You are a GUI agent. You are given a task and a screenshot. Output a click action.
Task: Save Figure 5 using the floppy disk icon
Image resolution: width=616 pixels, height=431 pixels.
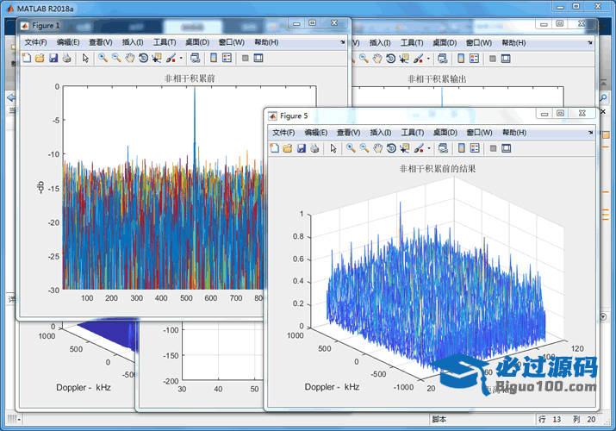pos(302,148)
